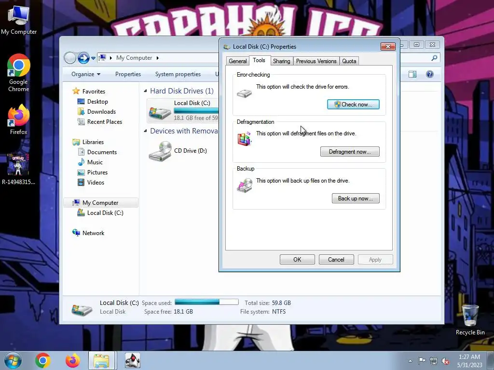The height and width of the screenshot is (370, 494).
Task: Click Defragment now button
Action: (350, 152)
